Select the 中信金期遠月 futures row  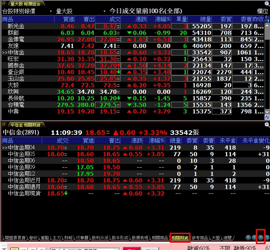tap(136, 187)
